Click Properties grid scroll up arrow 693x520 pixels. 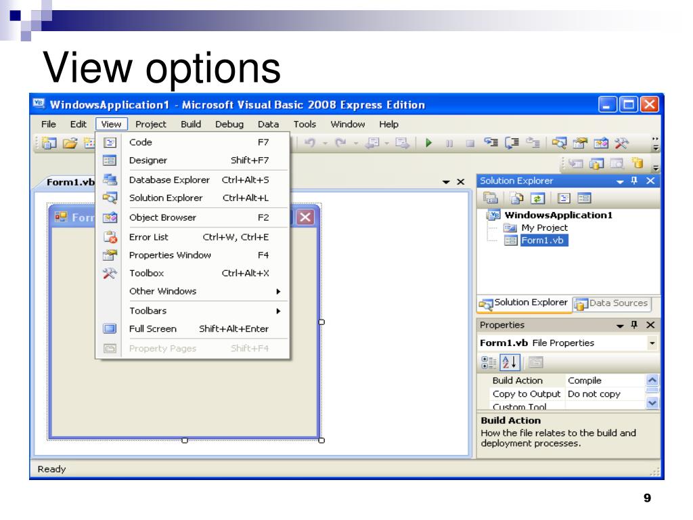click(652, 380)
